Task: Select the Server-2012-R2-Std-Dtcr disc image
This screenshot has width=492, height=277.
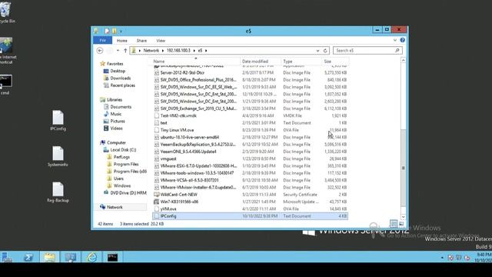Action: (x=182, y=72)
